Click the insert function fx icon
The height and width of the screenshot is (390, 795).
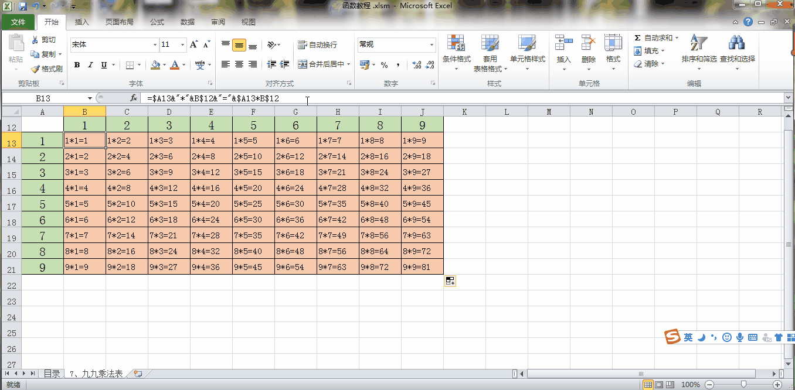coord(134,98)
